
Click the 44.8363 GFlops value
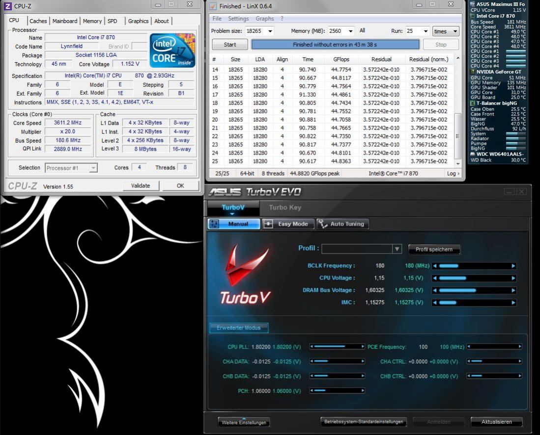point(341,161)
